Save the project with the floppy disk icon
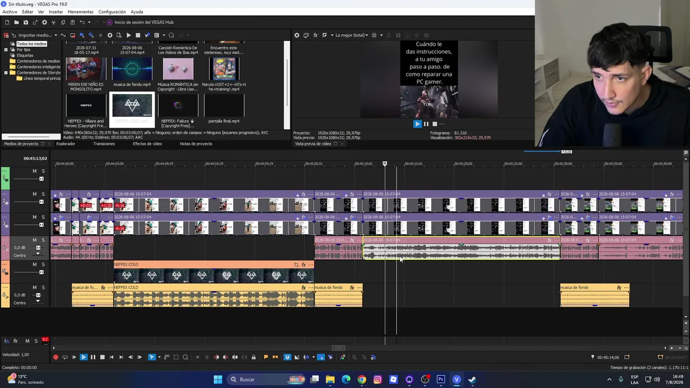Viewport: 690px width, 388px height. click(25, 22)
